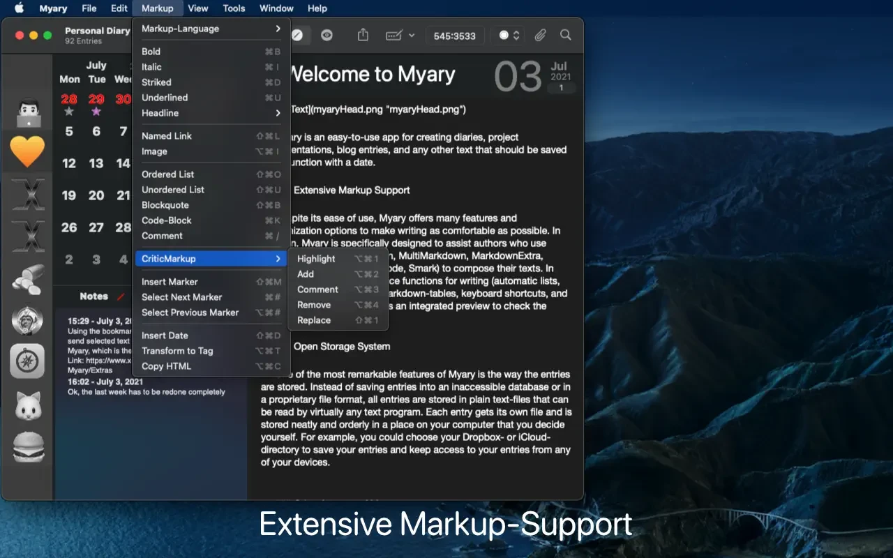This screenshot has height=558, width=893.
Task: Open the text-field tool dropdown chevron
Action: pyautogui.click(x=412, y=35)
